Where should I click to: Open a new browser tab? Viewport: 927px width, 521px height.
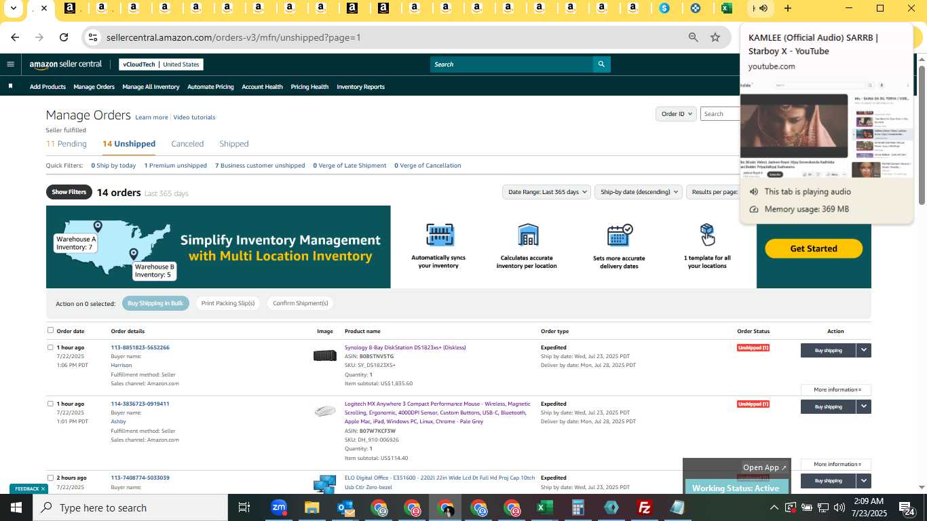click(787, 8)
